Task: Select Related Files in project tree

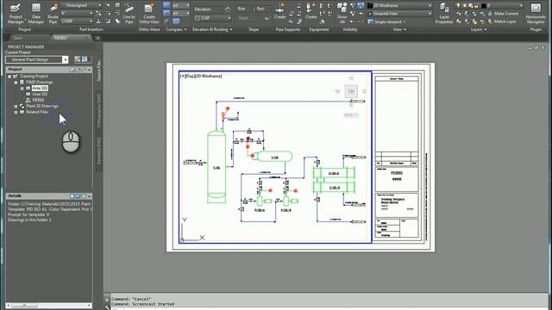Action: 36,112
